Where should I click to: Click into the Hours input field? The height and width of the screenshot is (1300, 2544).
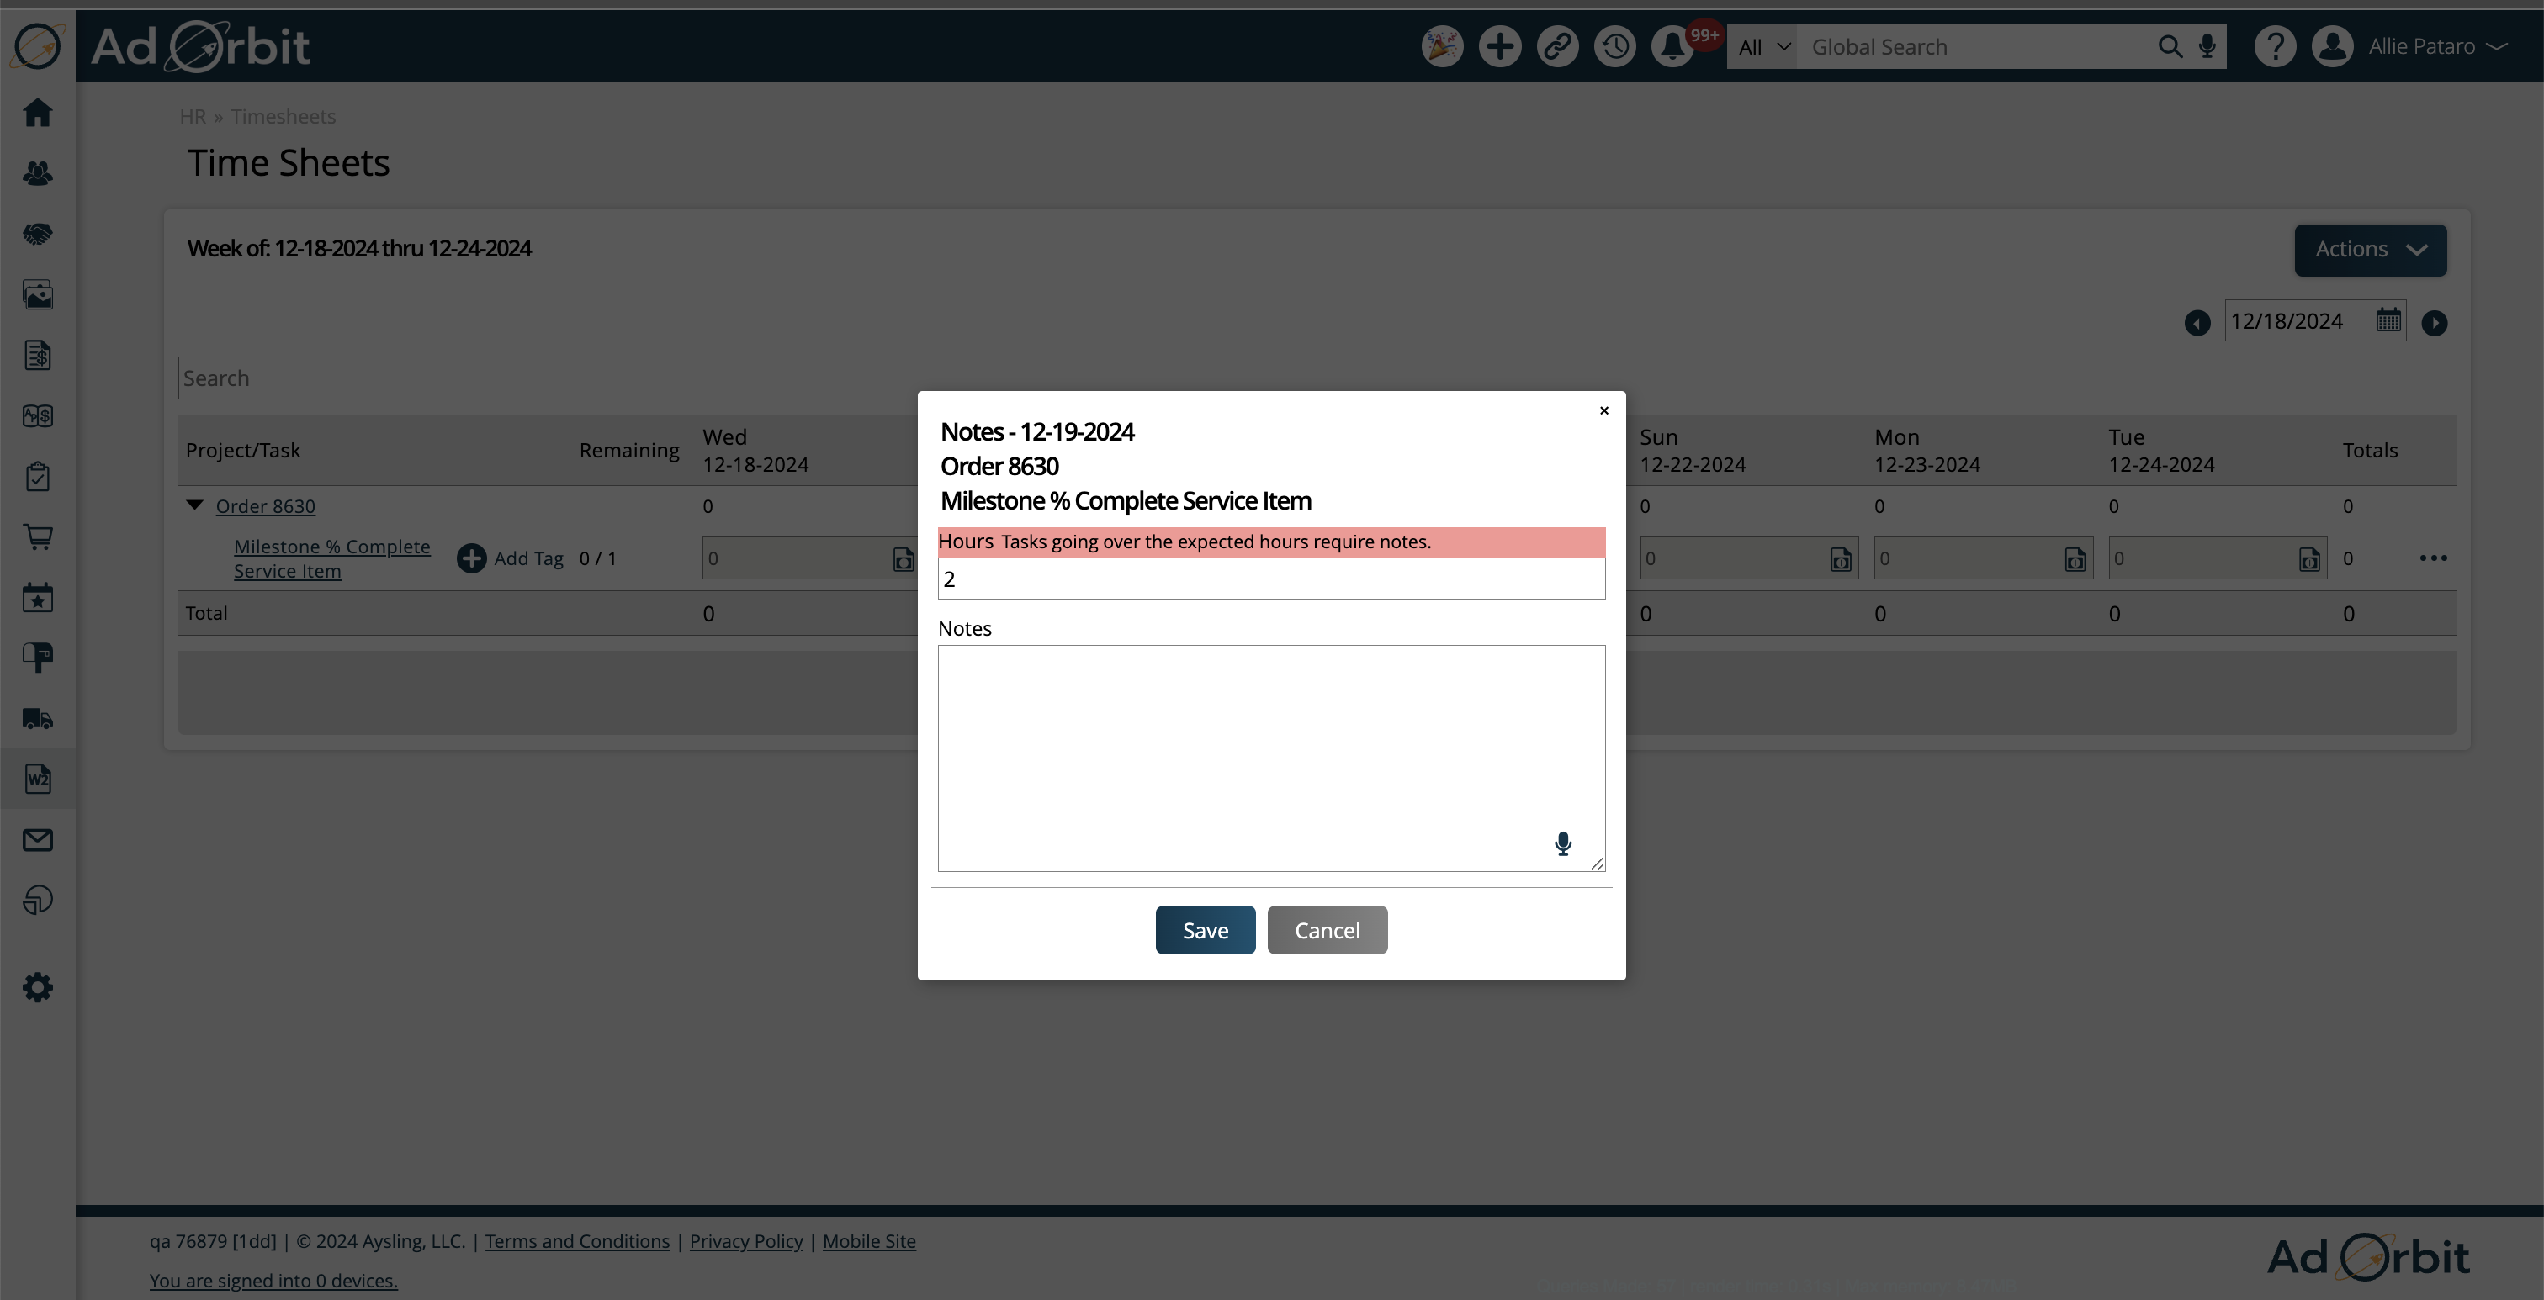1270,579
